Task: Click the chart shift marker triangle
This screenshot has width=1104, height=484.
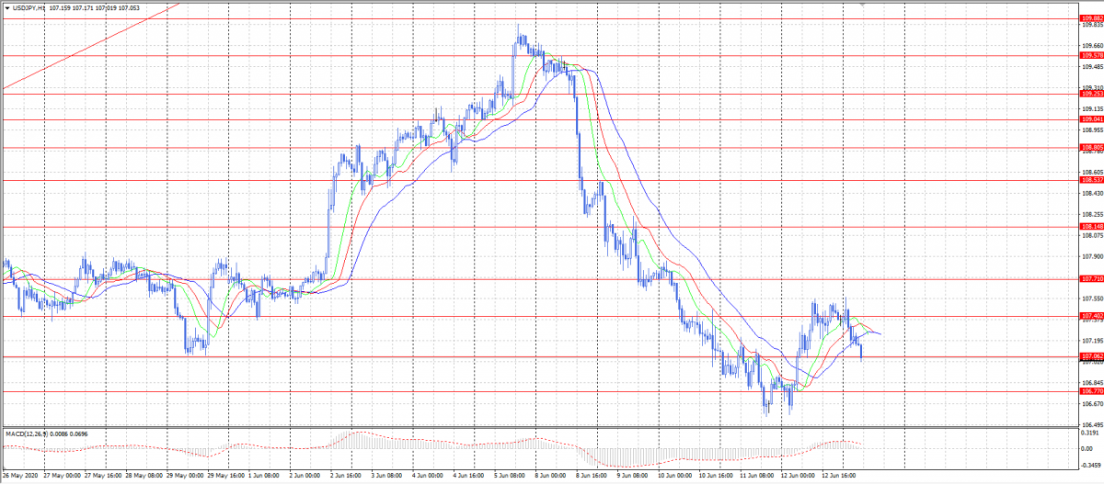Action: click(x=864, y=5)
